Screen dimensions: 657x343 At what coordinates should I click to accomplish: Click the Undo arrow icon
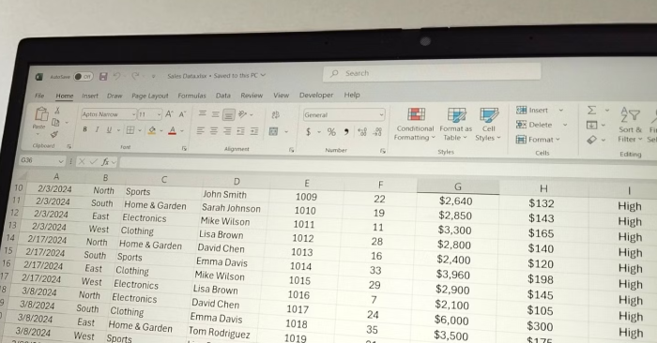pyautogui.click(x=117, y=76)
